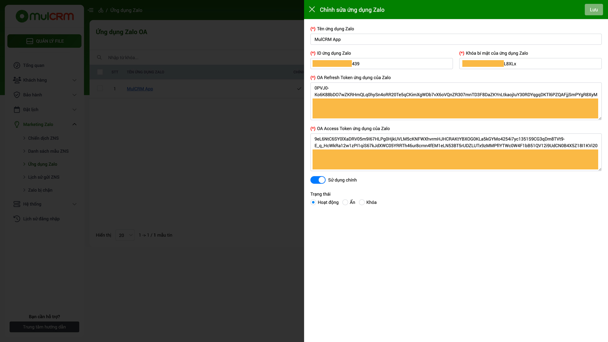Click the Bảo hành shield icon
The width and height of the screenshot is (608, 342).
(17, 95)
